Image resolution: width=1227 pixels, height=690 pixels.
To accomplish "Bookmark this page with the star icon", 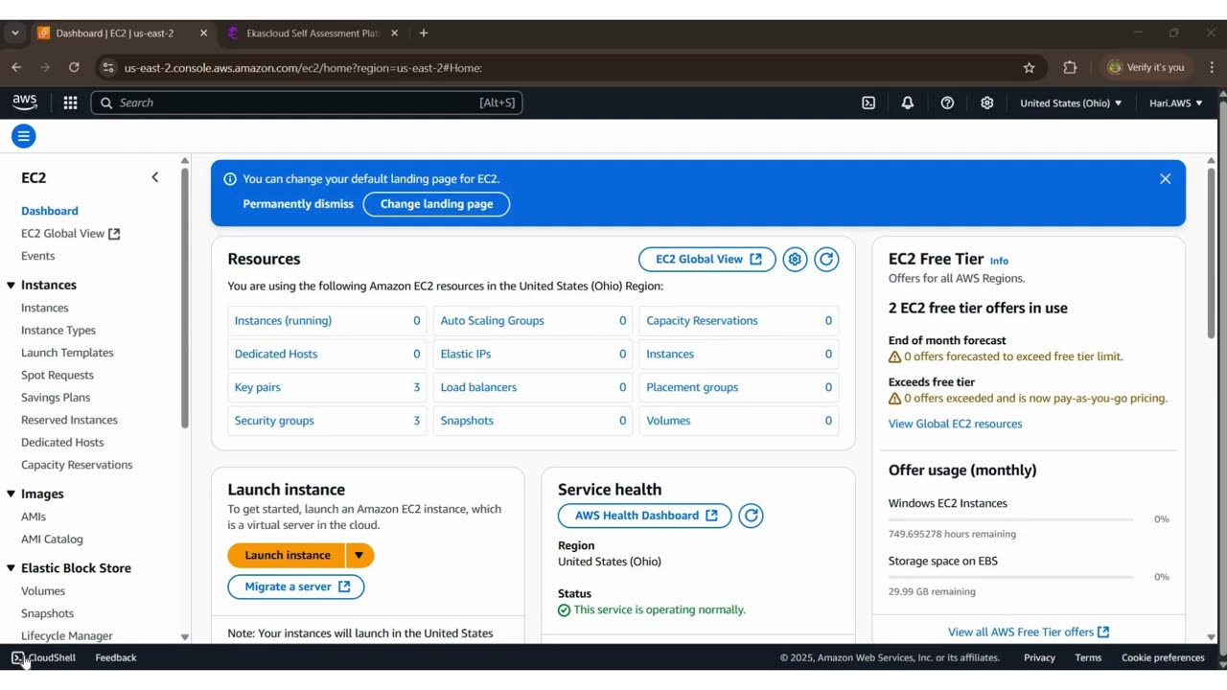I will pos(1030,67).
